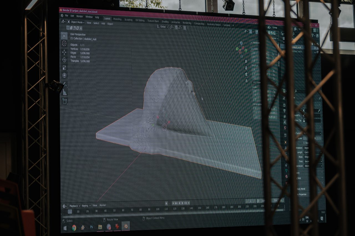This screenshot has height=236, width=355.
Task: Activate the Move tool
Action: coord(64,52)
